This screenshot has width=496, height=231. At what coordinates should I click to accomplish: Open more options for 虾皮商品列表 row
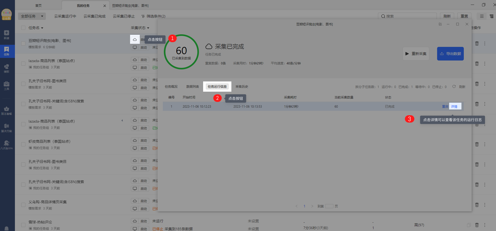pos(485,144)
